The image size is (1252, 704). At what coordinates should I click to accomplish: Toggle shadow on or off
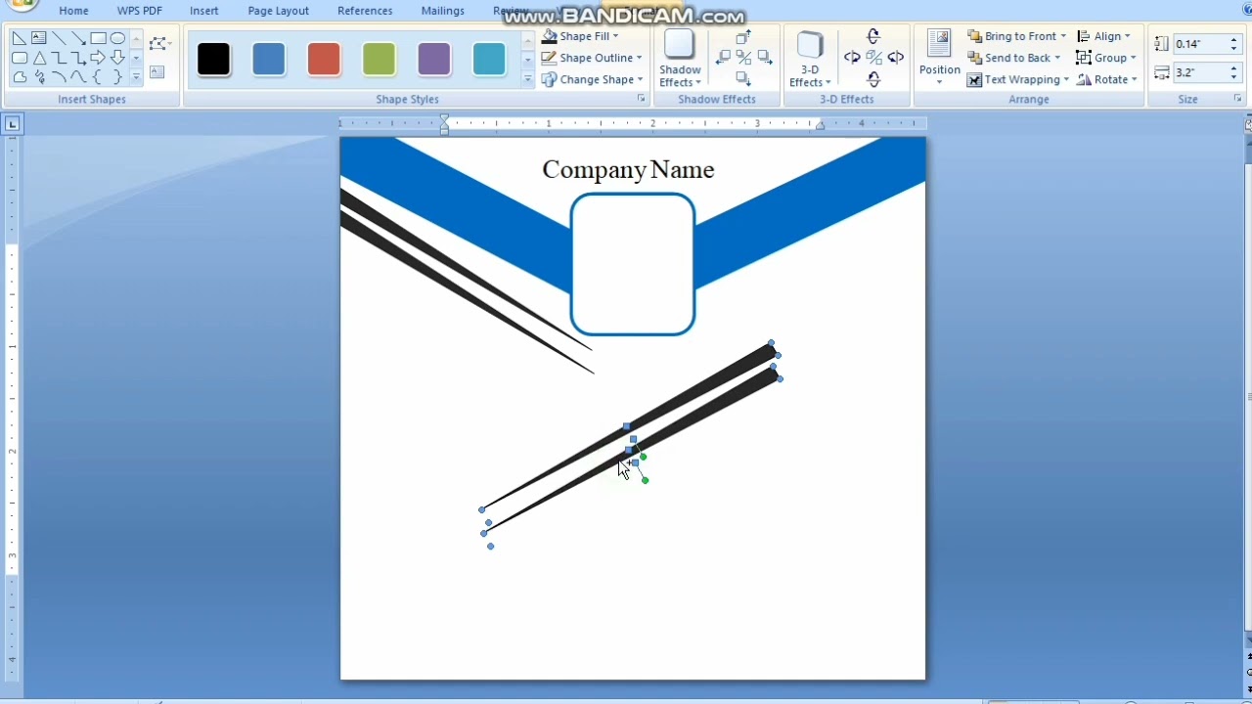743,58
